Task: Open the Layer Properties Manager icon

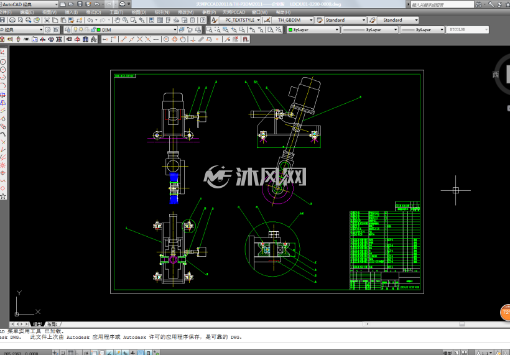Action: point(67,30)
